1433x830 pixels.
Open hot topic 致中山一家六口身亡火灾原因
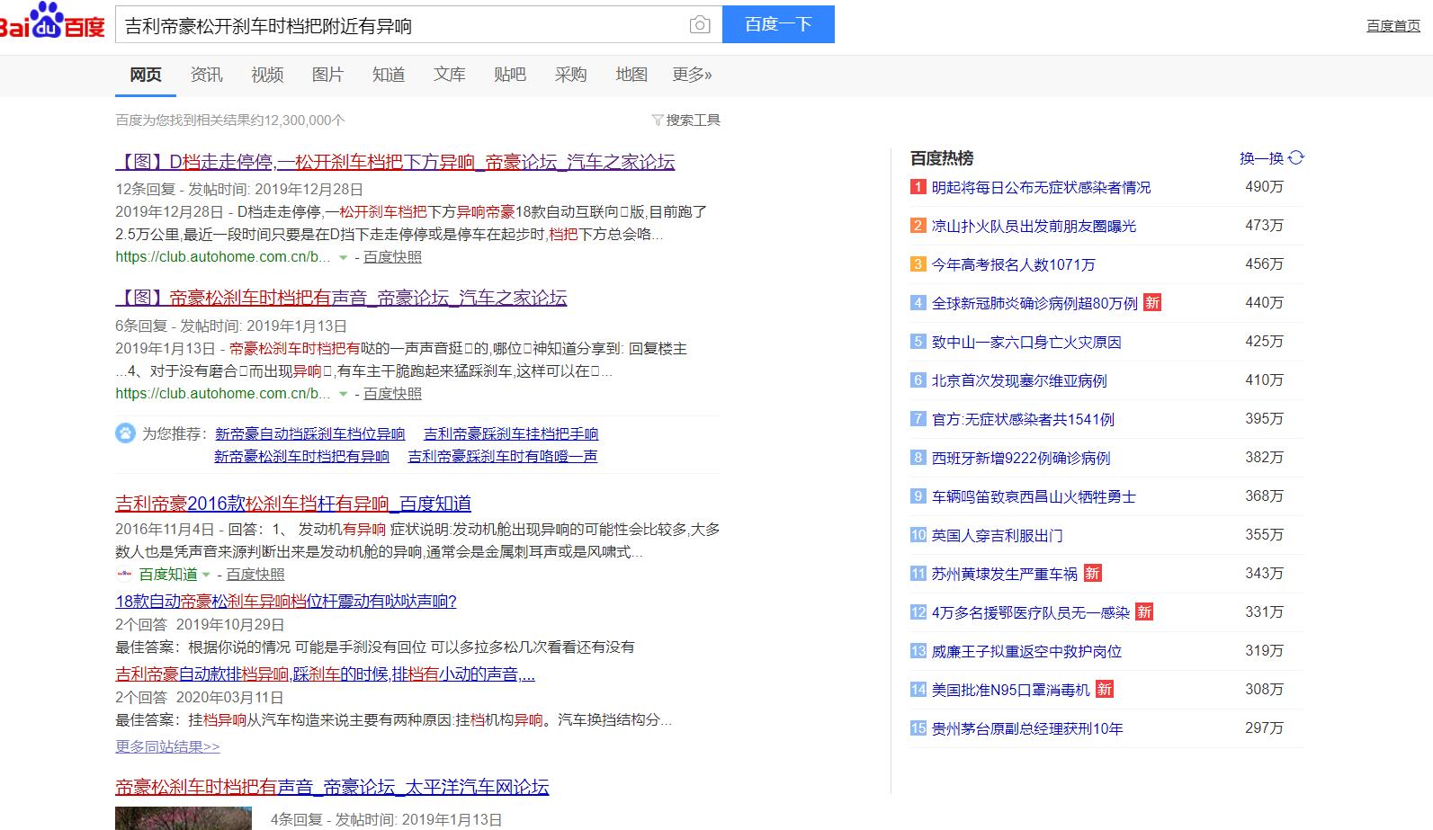coord(1026,342)
